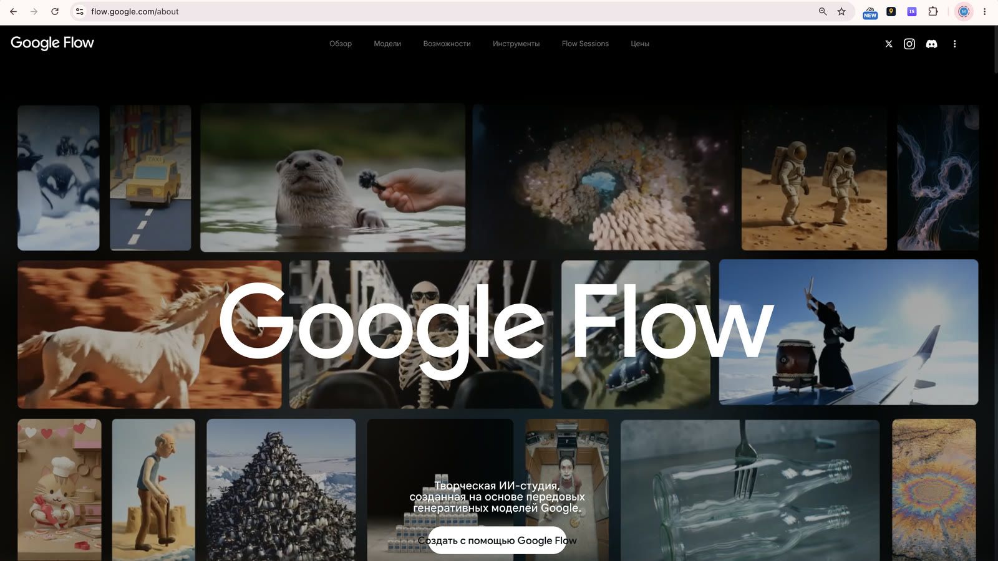998x561 pixels.
Task: Open the two astronauts on sand thumbnail
Action: (x=814, y=178)
